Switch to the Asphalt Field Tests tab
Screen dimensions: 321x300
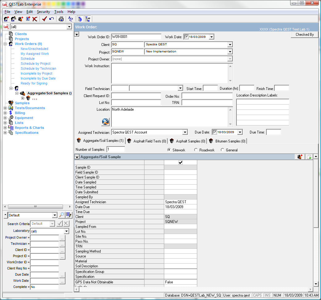click(147, 141)
